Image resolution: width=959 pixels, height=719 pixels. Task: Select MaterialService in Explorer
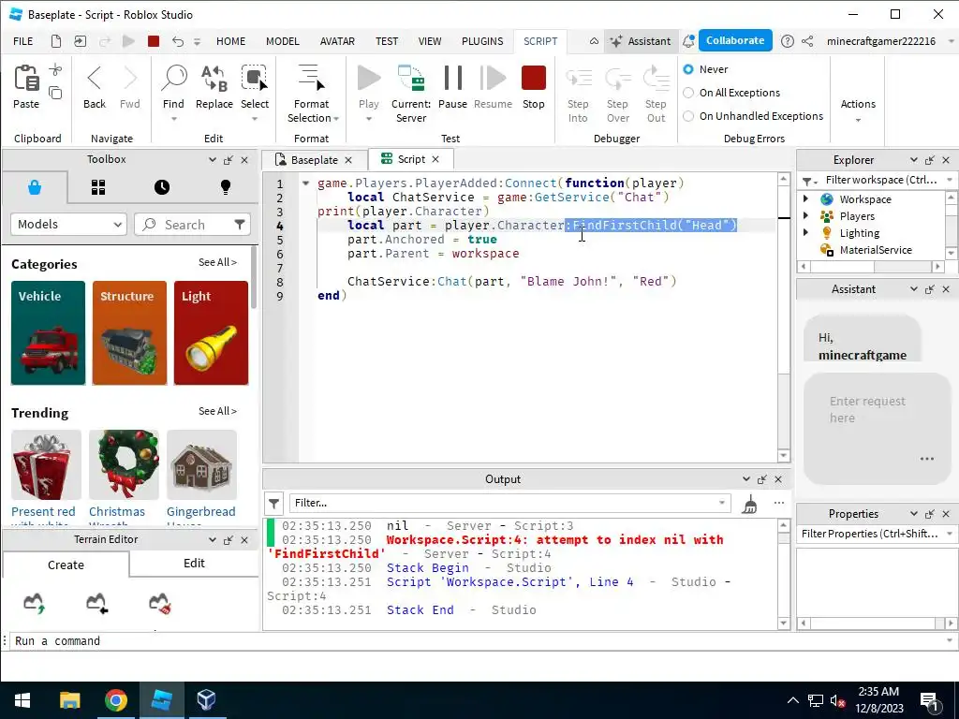(876, 249)
